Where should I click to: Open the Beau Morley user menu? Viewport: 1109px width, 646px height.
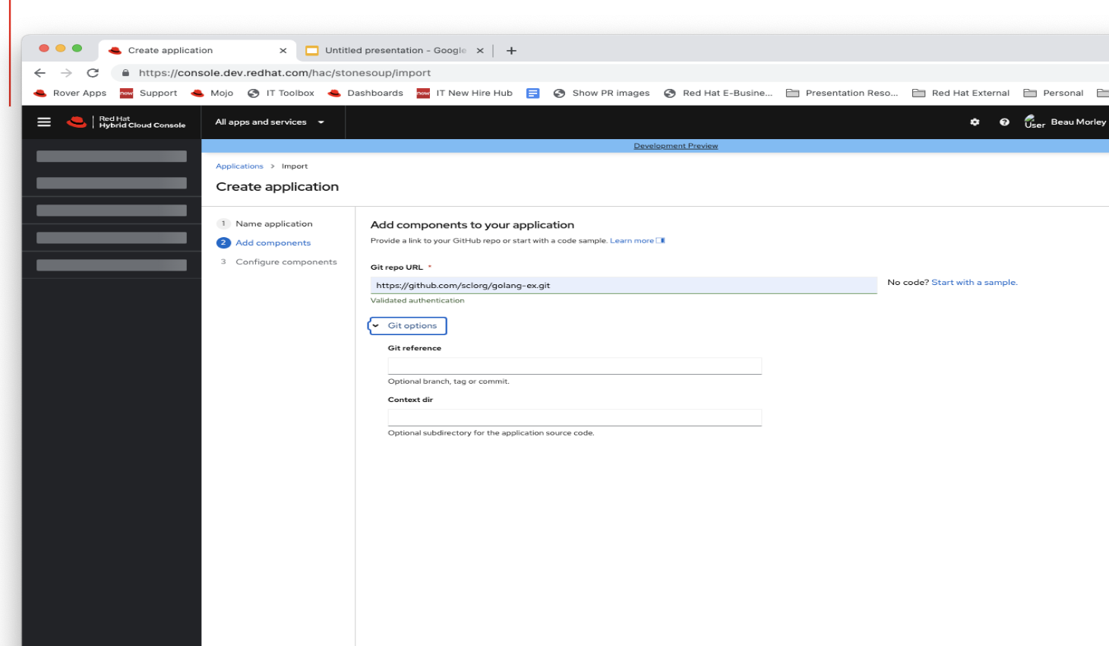tap(1078, 122)
